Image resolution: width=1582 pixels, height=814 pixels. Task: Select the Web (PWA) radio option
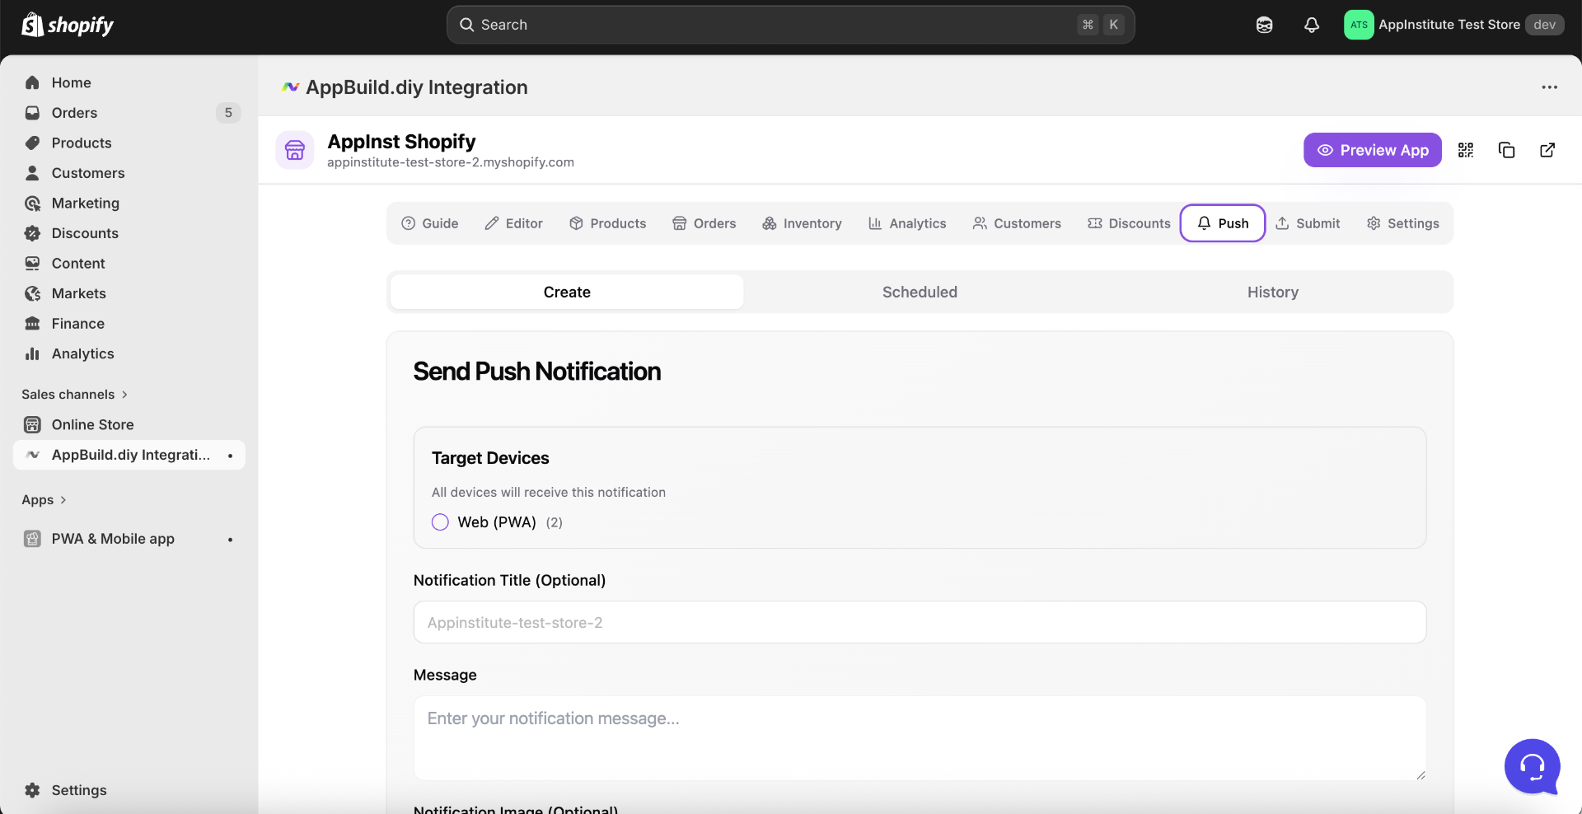pos(440,522)
